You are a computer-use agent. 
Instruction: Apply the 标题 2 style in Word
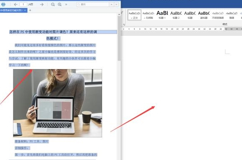(176, 15)
